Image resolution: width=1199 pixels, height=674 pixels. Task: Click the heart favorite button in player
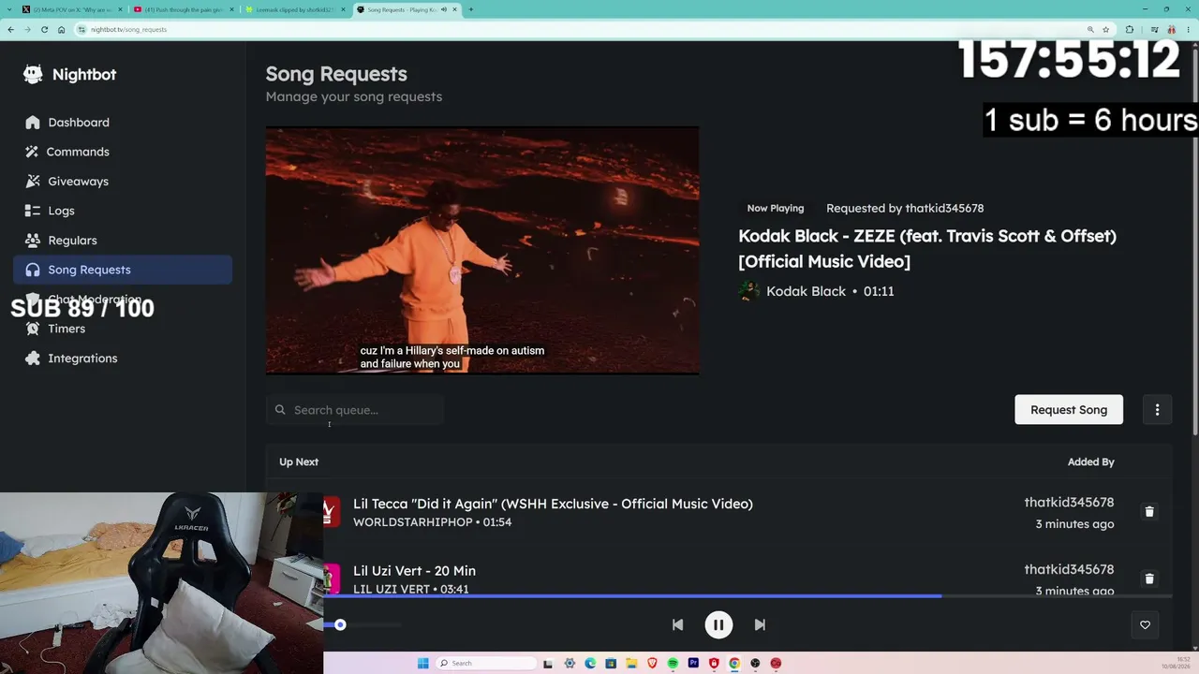(1145, 624)
